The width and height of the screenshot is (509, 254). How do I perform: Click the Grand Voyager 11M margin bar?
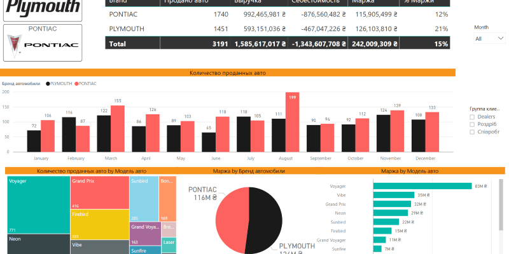379,240
